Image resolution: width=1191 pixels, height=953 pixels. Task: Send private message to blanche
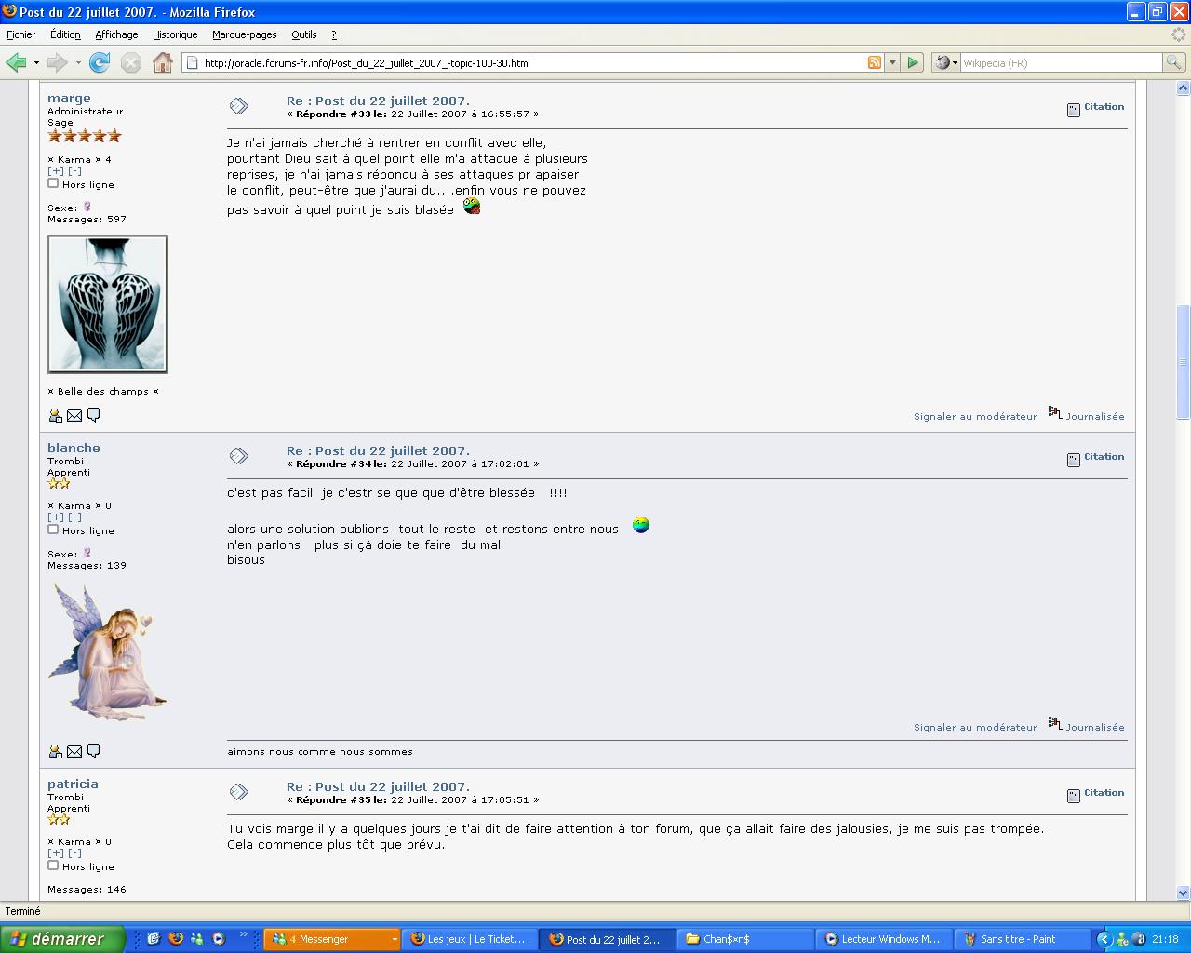click(x=93, y=751)
